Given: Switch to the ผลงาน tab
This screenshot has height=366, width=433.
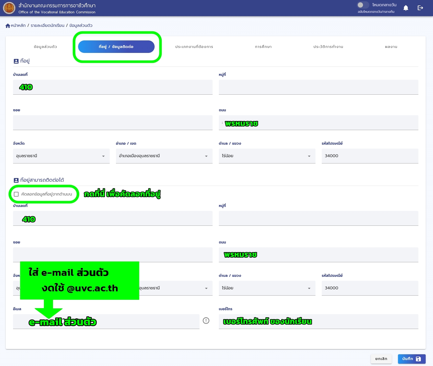Looking at the screenshot, I should pyautogui.click(x=391, y=47).
